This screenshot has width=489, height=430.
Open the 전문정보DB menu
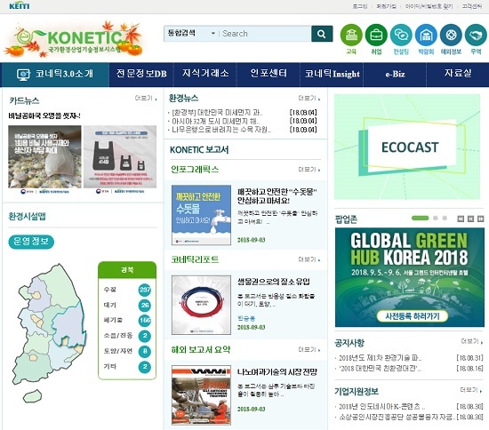(x=141, y=74)
